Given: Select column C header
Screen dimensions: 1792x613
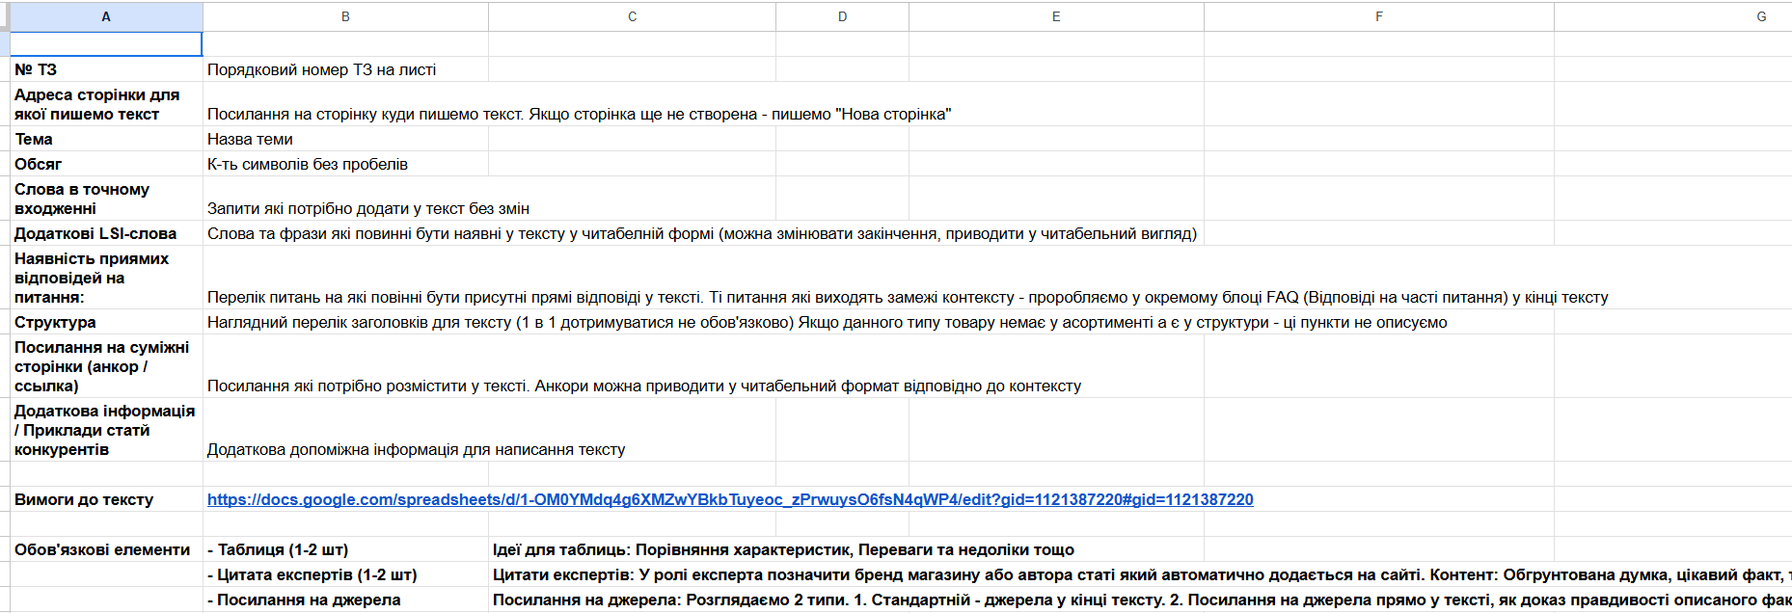Looking at the screenshot, I should click(x=632, y=16).
